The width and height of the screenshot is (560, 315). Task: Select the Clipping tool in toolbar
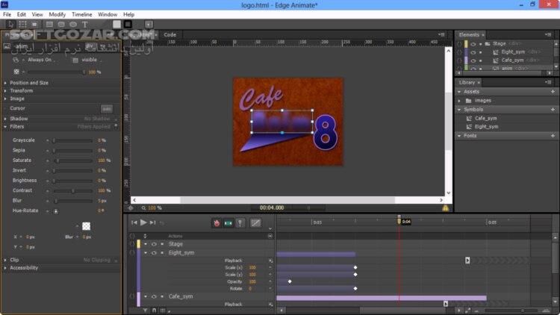[34, 25]
